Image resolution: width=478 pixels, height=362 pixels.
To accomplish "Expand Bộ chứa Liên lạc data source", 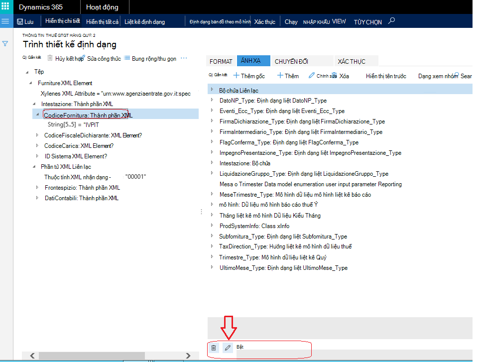I will tap(212, 89).
